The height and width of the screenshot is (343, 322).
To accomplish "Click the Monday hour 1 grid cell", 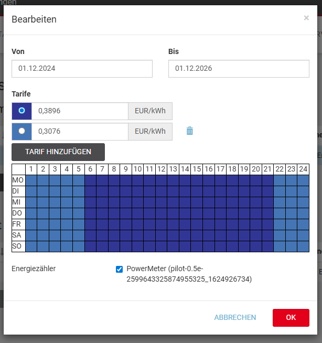I will [x=31, y=180].
